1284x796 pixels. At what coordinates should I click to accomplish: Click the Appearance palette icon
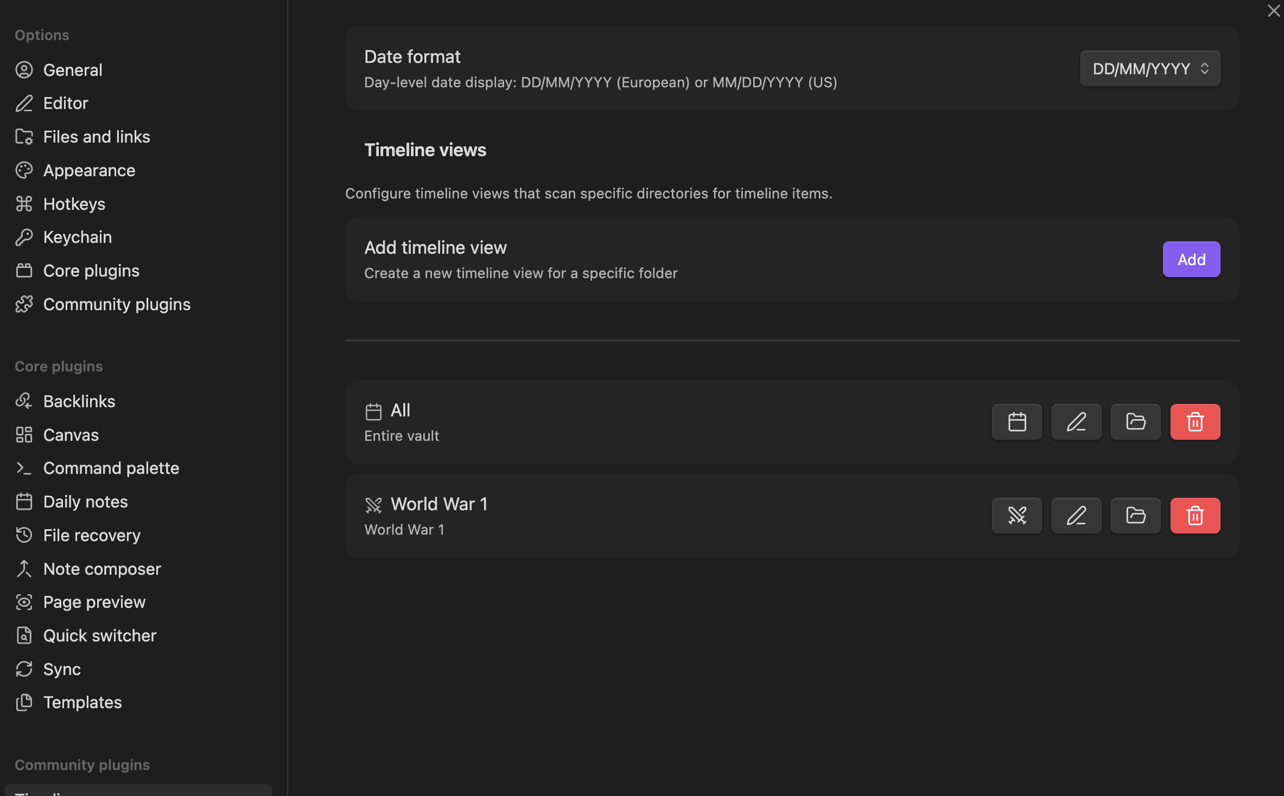coord(24,170)
